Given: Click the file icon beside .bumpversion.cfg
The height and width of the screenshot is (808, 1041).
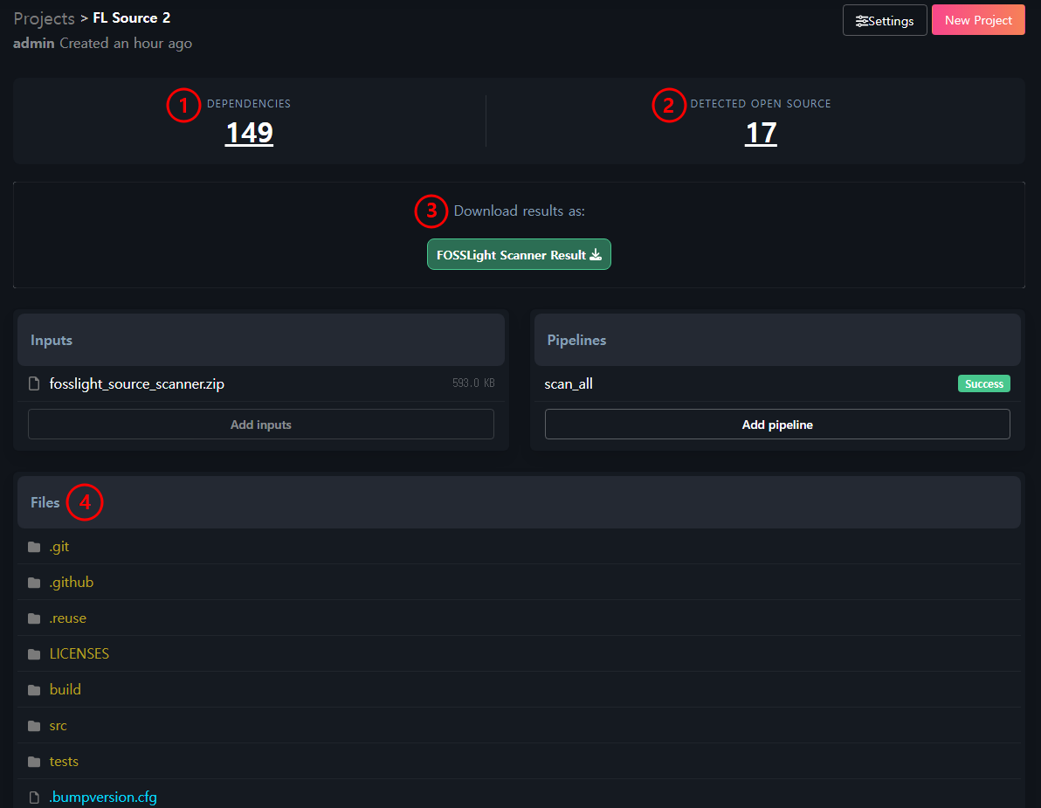Looking at the screenshot, I should click(x=34, y=798).
